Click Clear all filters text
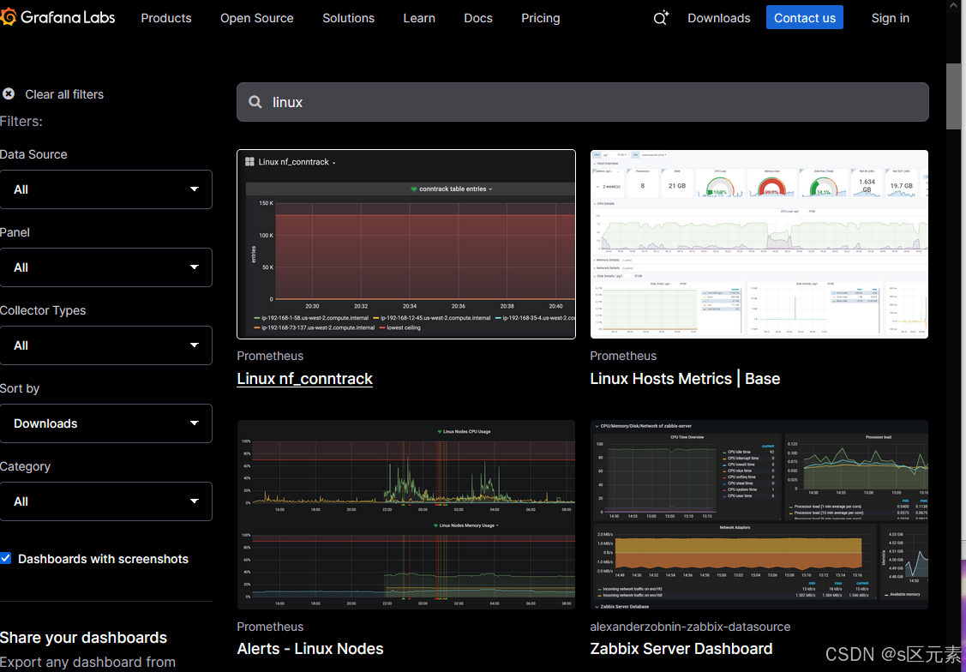This screenshot has width=966, height=672. coord(64,94)
